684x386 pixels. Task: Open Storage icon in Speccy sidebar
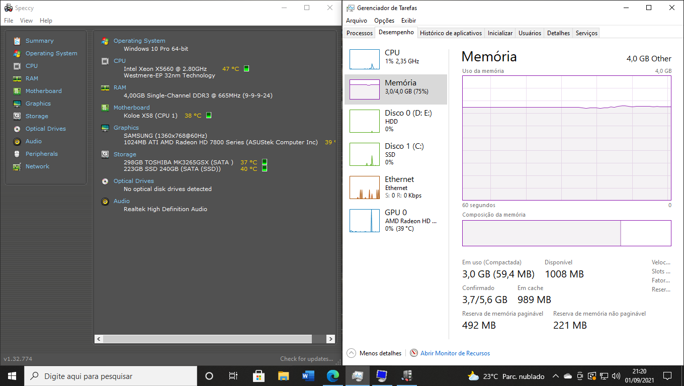click(17, 116)
